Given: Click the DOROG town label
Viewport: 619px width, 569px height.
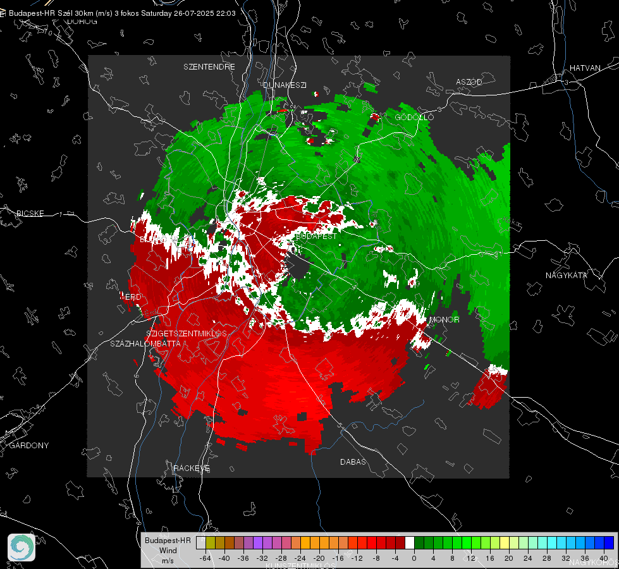Looking at the screenshot, I should click(82, 21).
